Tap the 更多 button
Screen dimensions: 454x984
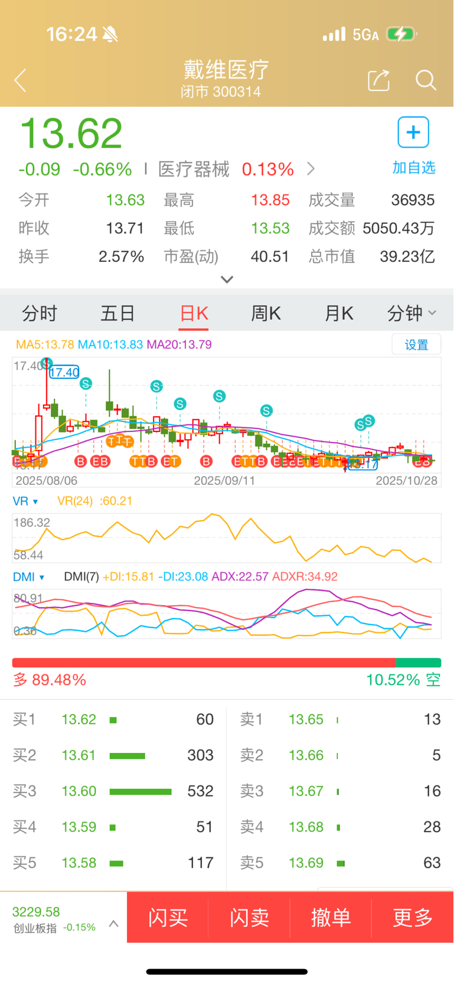click(413, 917)
